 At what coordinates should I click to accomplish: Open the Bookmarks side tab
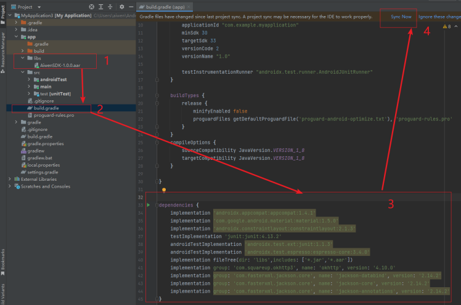pos(3,262)
